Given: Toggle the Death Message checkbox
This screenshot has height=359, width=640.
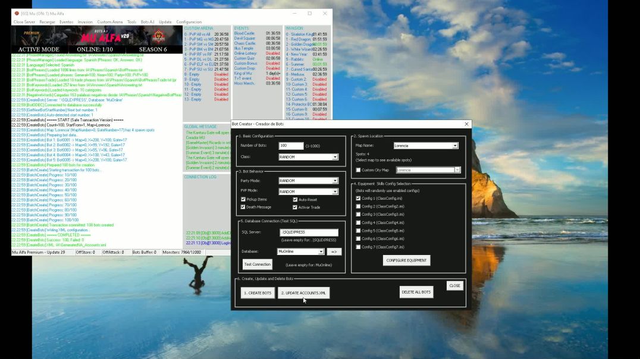Looking at the screenshot, I should 243,207.
